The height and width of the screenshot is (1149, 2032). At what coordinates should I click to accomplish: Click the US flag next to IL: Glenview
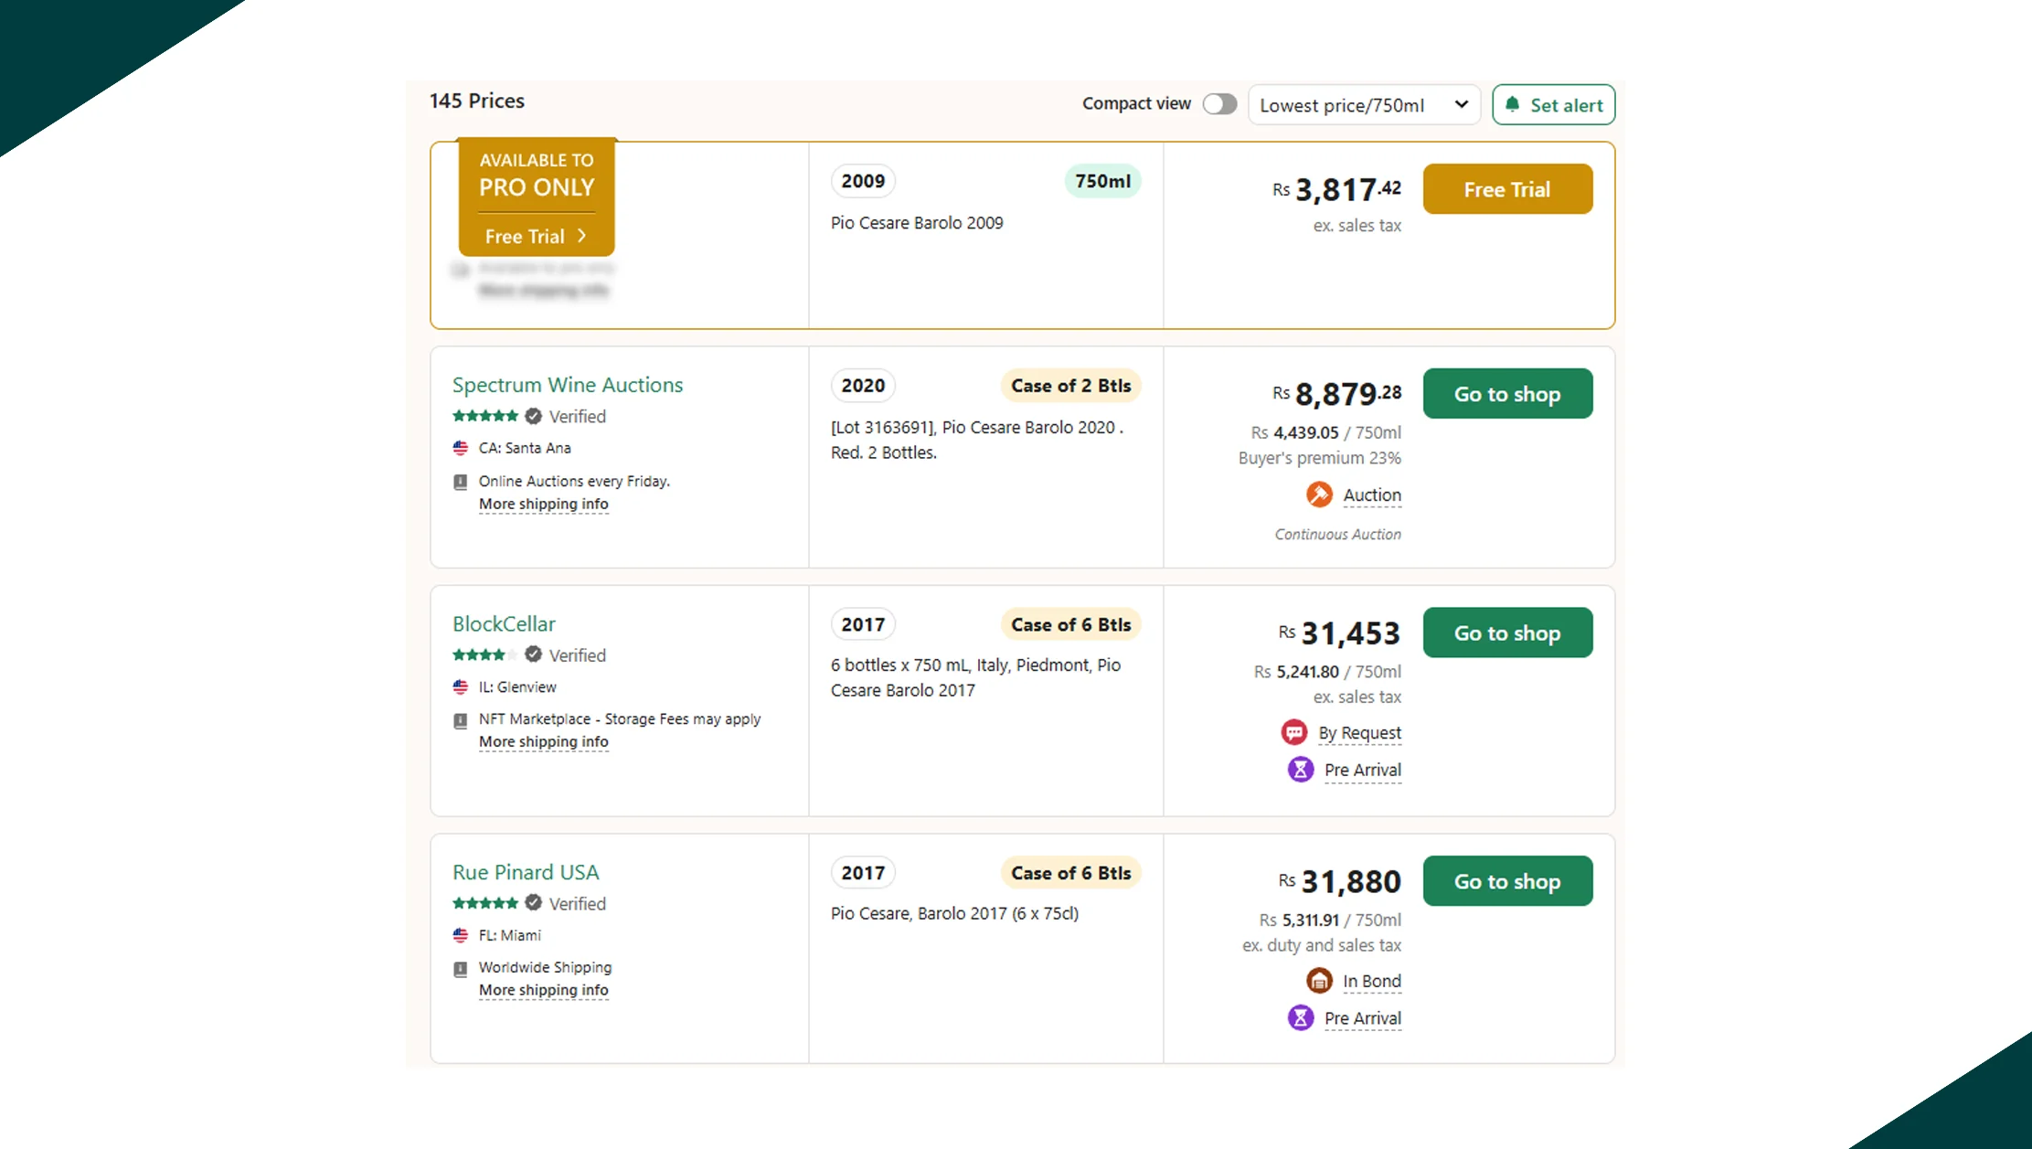[461, 686]
